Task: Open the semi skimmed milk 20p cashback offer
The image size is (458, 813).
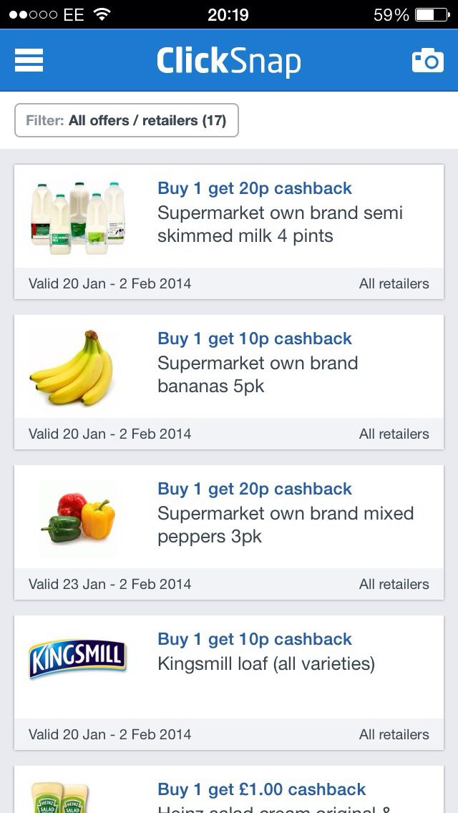Action: (x=229, y=216)
